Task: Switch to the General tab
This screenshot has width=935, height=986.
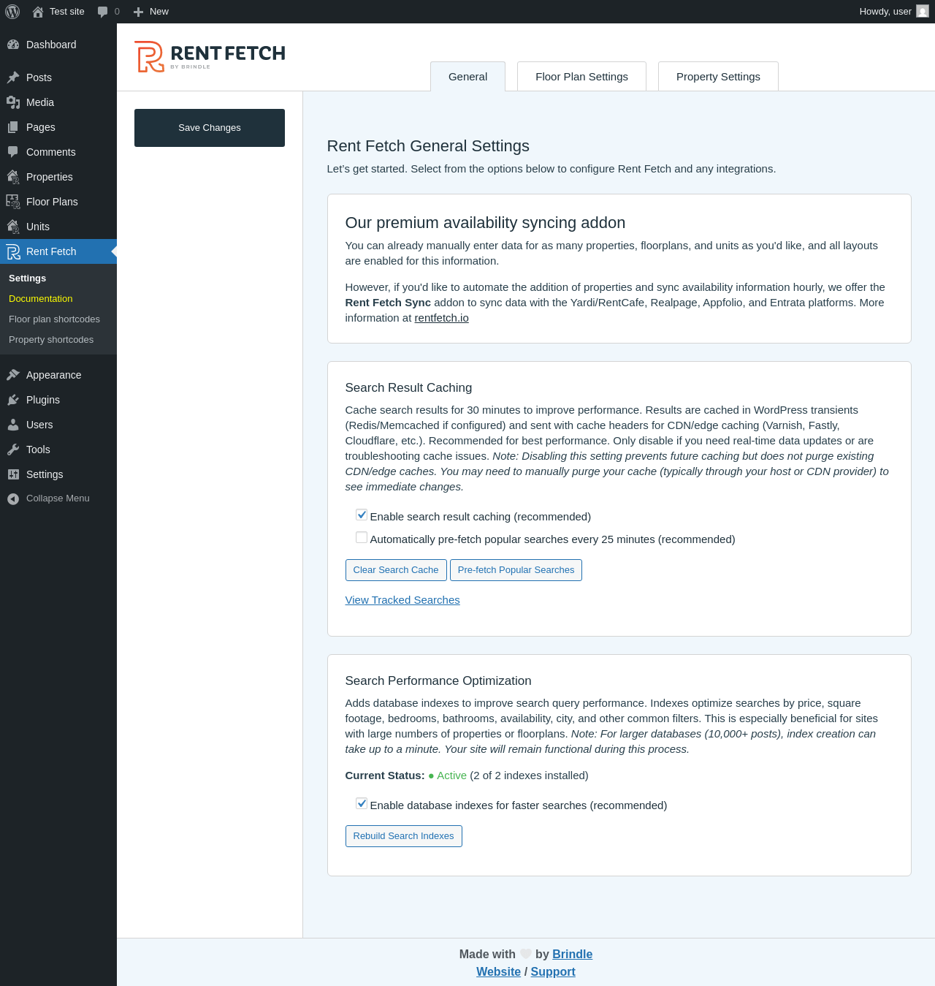Action: [467, 77]
